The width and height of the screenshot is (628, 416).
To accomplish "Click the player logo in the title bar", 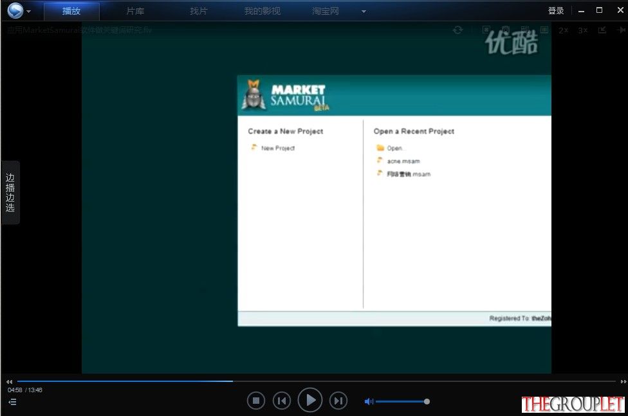I will pos(15,10).
